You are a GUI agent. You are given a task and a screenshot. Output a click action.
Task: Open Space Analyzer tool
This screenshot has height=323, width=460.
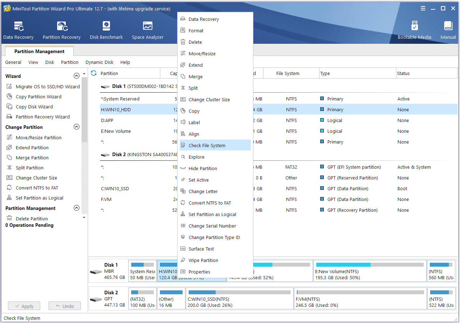(x=147, y=30)
